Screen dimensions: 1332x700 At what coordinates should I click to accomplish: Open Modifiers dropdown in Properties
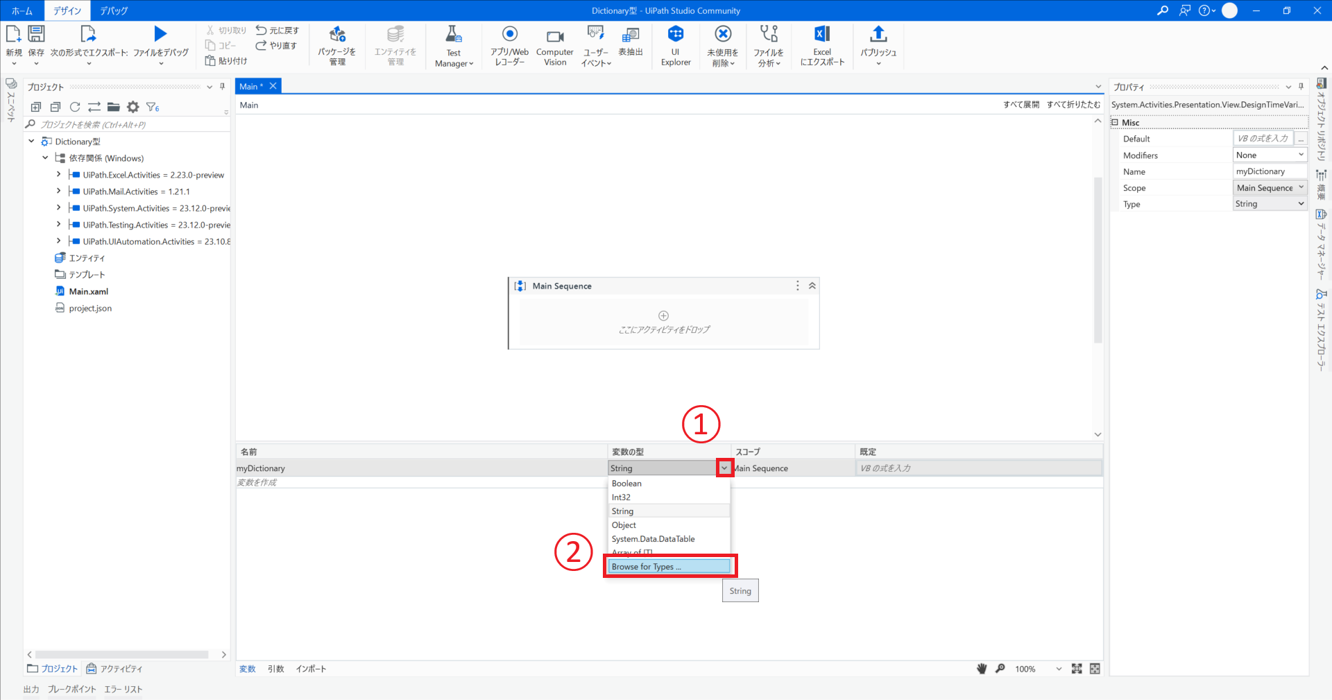(x=1301, y=155)
